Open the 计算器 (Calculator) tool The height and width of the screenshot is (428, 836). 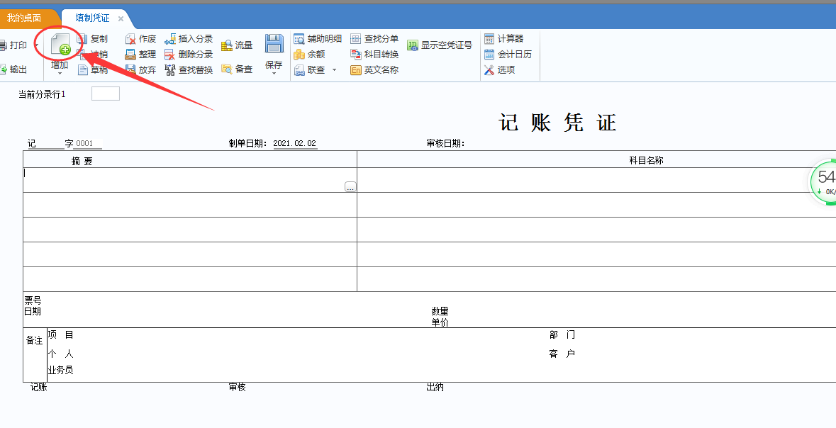click(x=489, y=39)
